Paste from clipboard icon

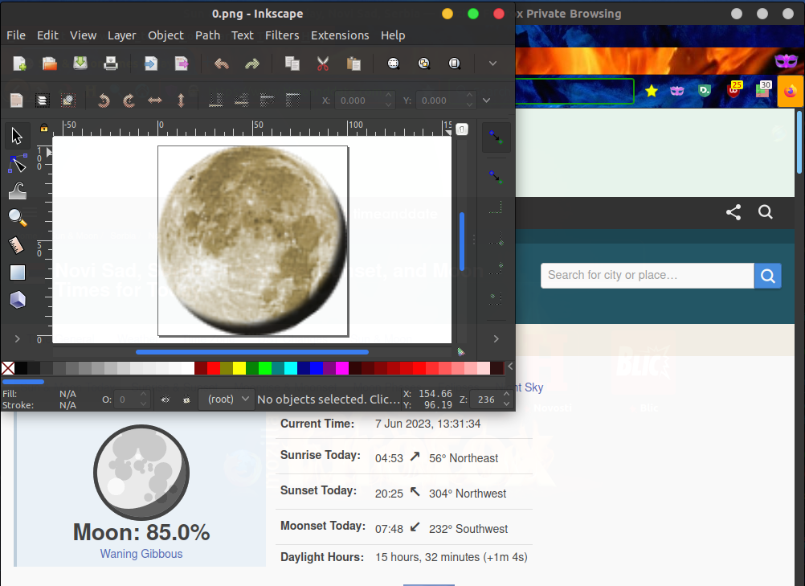353,64
